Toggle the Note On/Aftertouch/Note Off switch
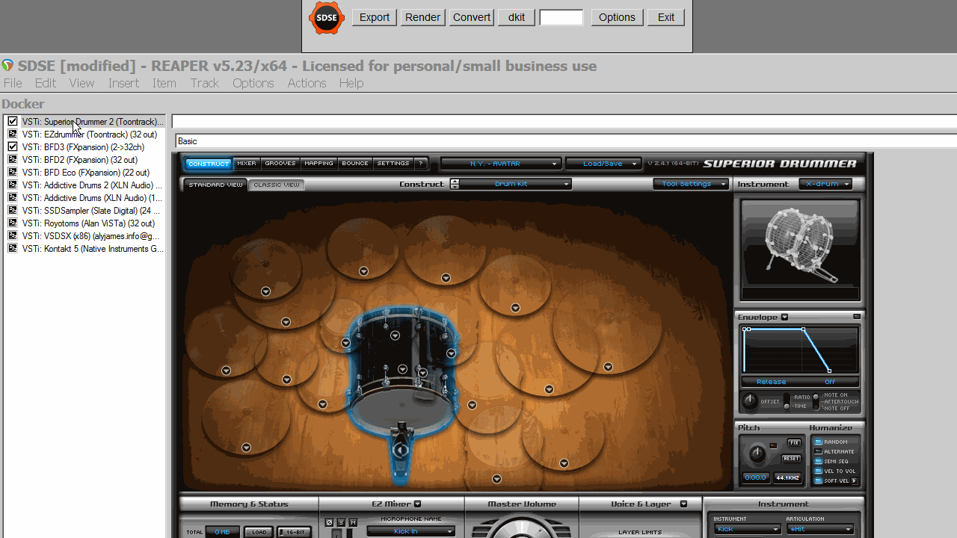This screenshot has width=957, height=538. [x=816, y=401]
